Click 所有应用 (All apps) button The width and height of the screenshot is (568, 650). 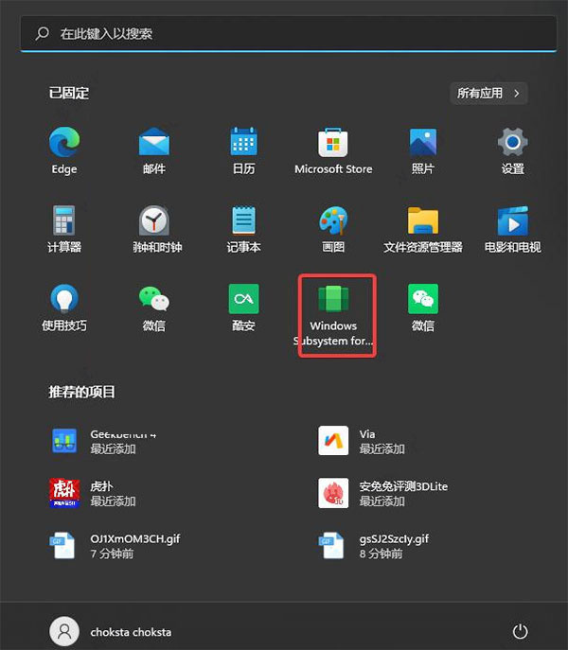click(488, 94)
